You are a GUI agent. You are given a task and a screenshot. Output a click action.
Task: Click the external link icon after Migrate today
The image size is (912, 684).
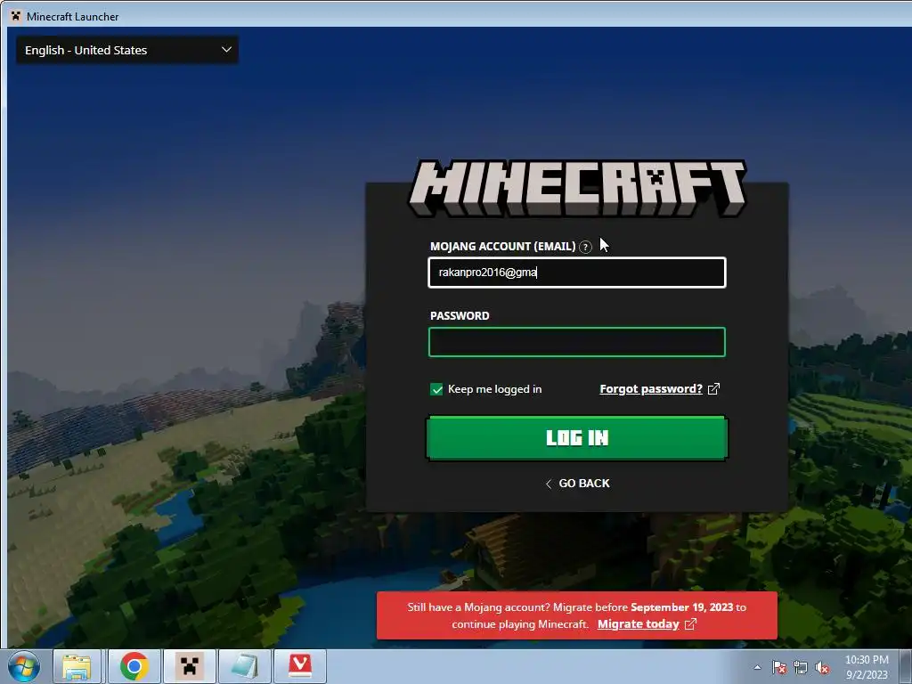(x=690, y=624)
